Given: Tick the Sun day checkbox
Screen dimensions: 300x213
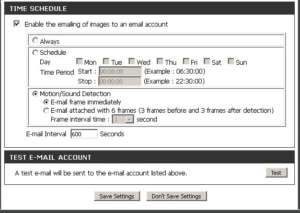Looking at the screenshot, I should tap(231, 61).
